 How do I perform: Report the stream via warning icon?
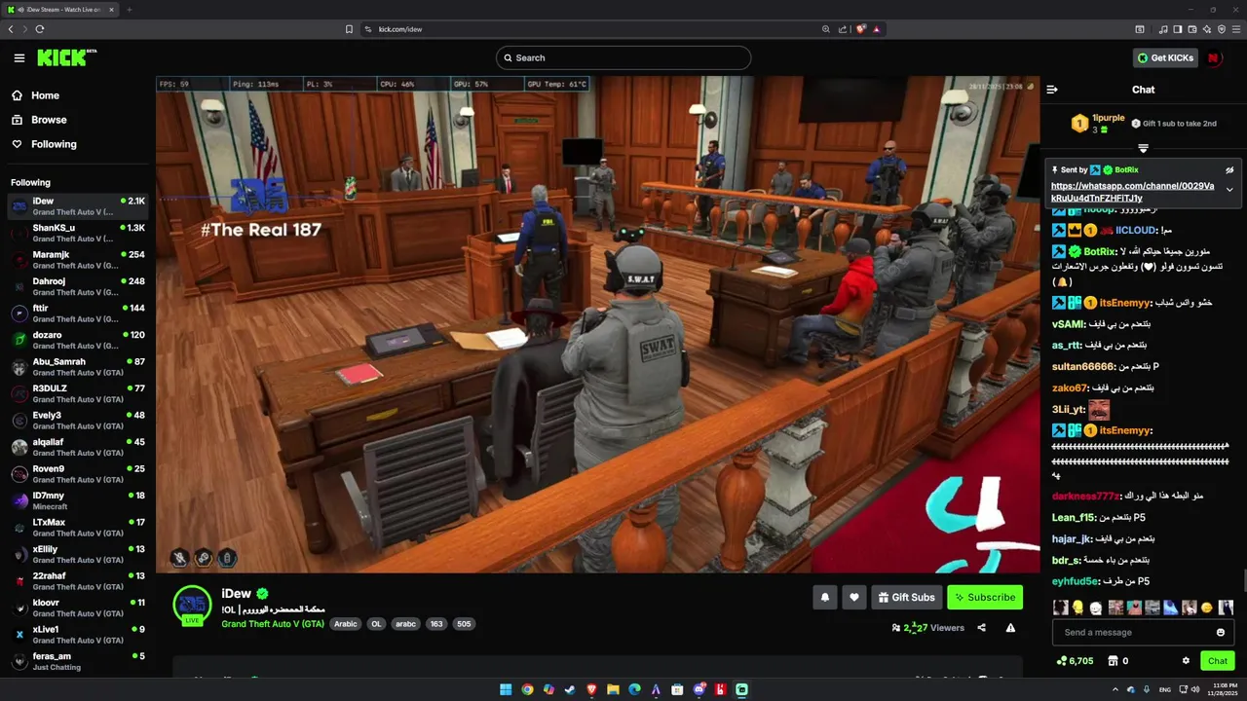click(x=1010, y=628)
